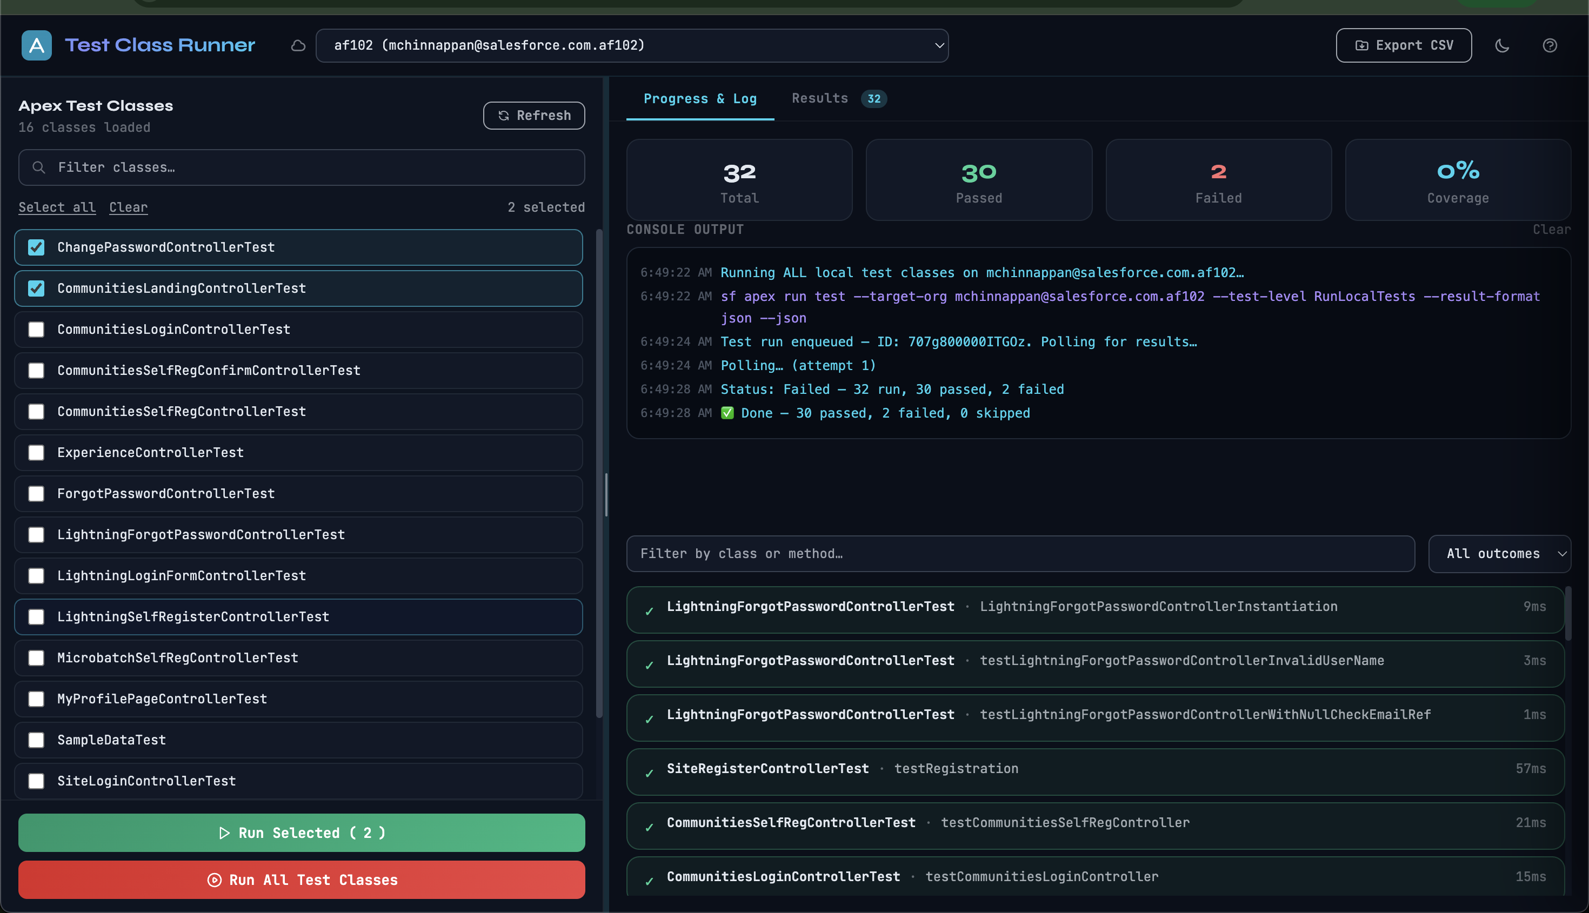Check LightningLoginFormControllerTest checkbox
Image resolution: width=1589 pixels, height=913 pixels.
click(36, 576)
